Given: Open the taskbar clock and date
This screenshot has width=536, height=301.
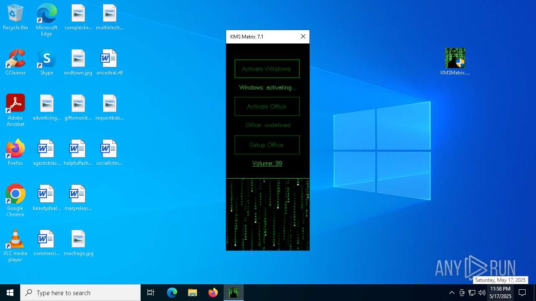Looking at the screenshot, I should coord(500,293).
